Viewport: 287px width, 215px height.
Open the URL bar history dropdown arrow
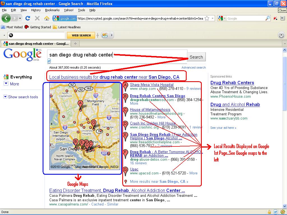pyautogui.click(x=212, y=18)
